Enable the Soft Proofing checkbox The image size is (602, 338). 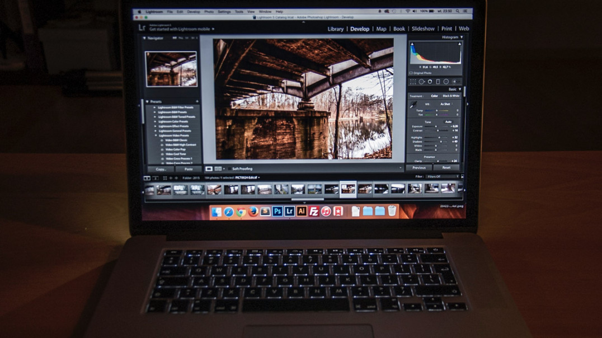tap(229, 168)
